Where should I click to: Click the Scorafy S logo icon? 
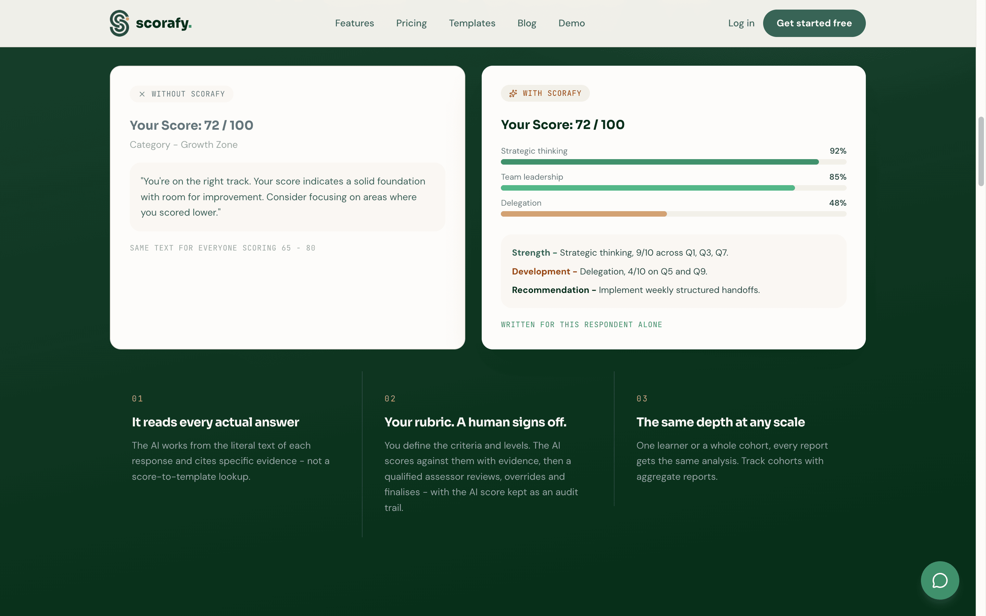(x=119, y=23)
